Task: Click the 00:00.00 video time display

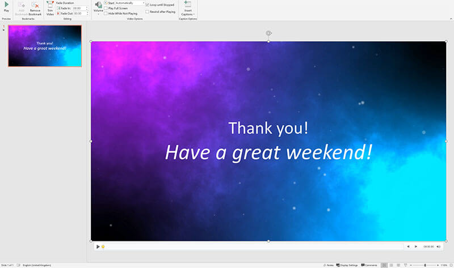Action: [x=428, y=246]
